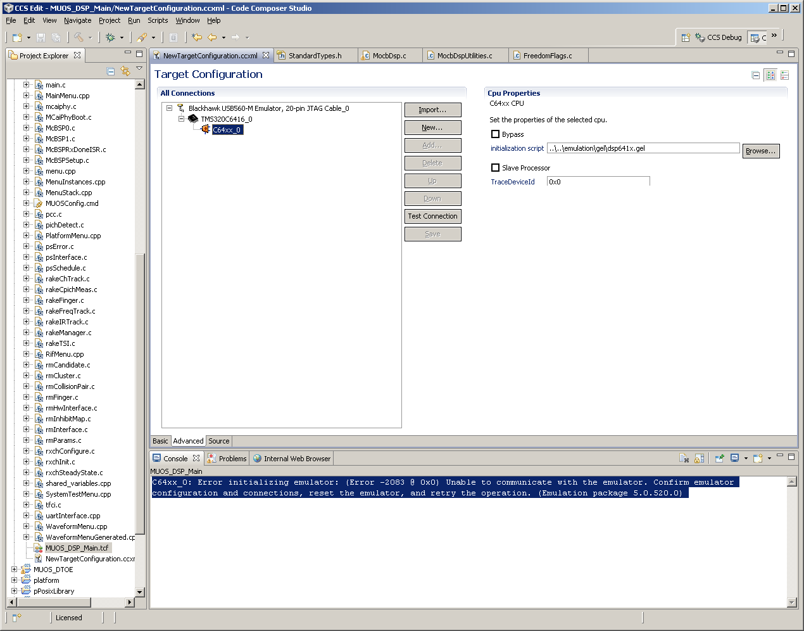Click the Pin Console icon

[719, 458]
